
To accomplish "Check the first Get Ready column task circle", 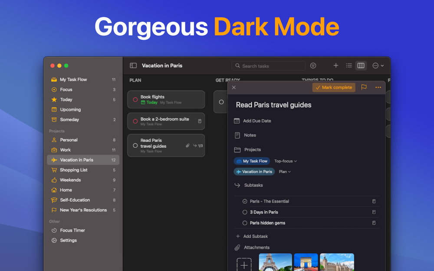I will pos(221,102).
